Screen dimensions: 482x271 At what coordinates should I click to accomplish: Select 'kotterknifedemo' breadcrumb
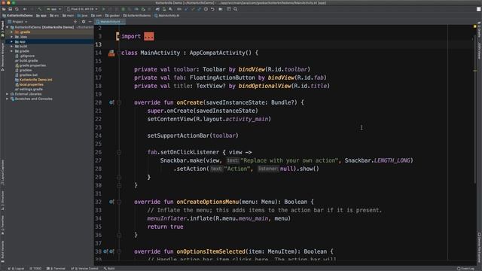pyautogui.click(x=137, y=15)
